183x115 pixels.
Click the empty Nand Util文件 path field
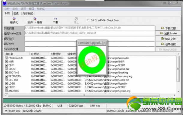90,49
